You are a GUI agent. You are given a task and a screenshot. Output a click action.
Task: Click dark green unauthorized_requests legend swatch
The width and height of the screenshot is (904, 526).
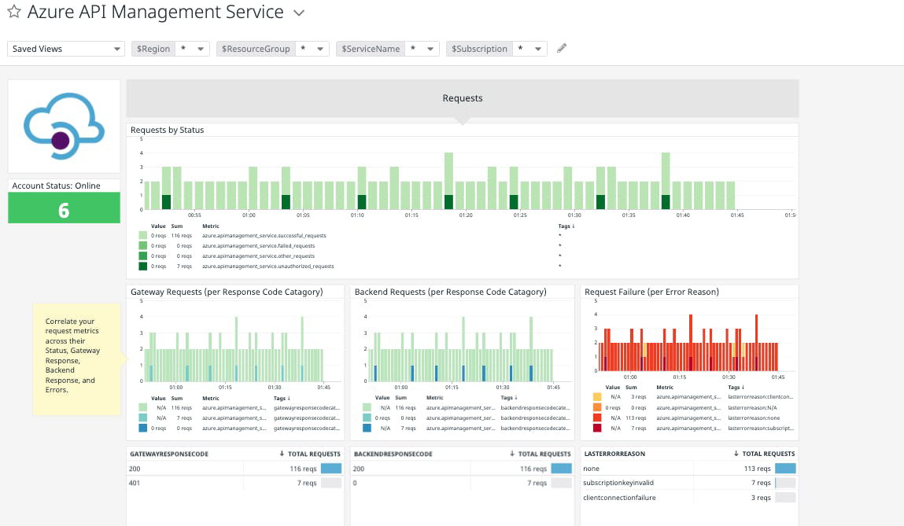coord(142,266)
